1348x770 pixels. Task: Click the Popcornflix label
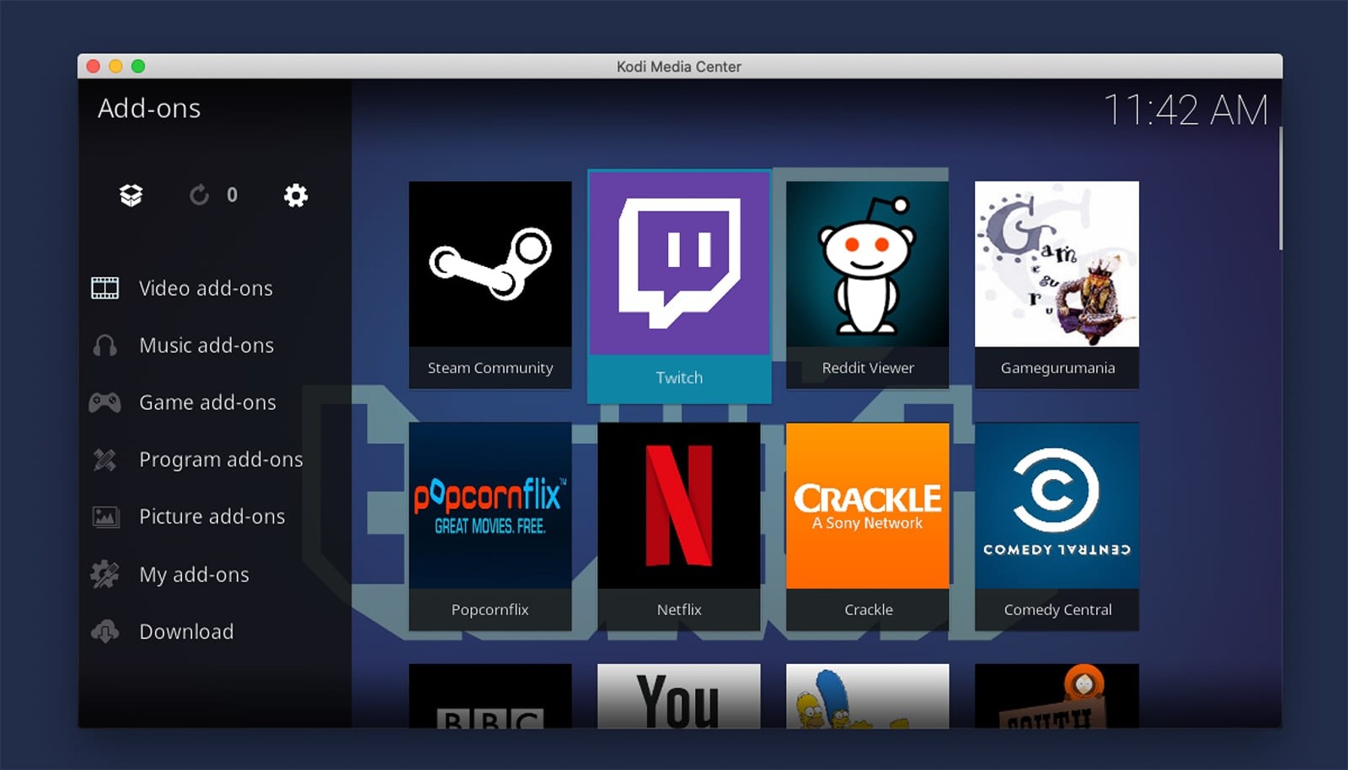[x=490, y=610]
